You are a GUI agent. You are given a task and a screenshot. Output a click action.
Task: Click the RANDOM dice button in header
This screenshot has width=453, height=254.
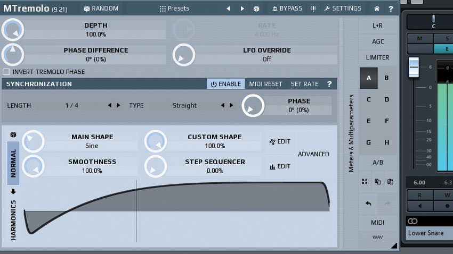pyautogui.click(x=101, y=9)
